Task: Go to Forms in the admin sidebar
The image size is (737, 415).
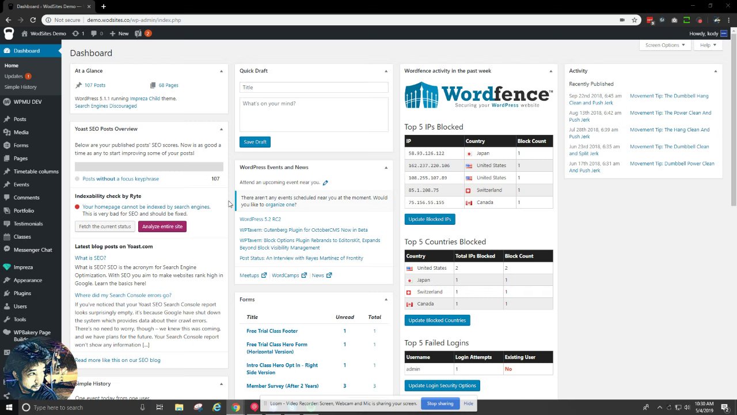Action: pyautogui.click(x=21, y=145)
